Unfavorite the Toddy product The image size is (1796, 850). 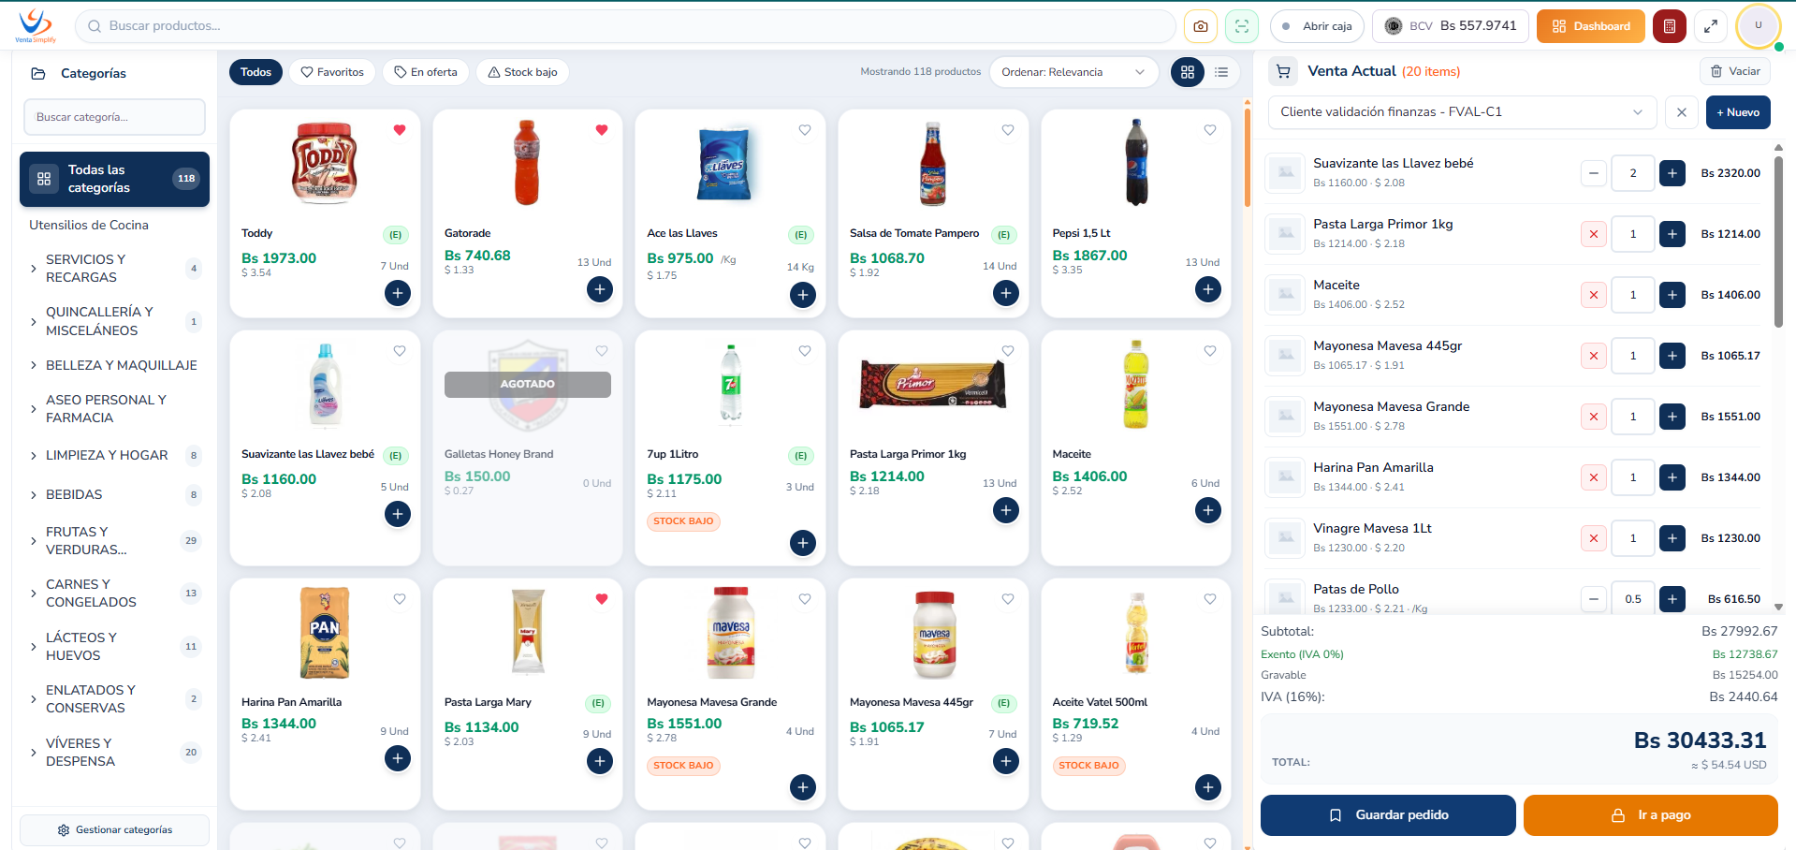coord(400,130)
